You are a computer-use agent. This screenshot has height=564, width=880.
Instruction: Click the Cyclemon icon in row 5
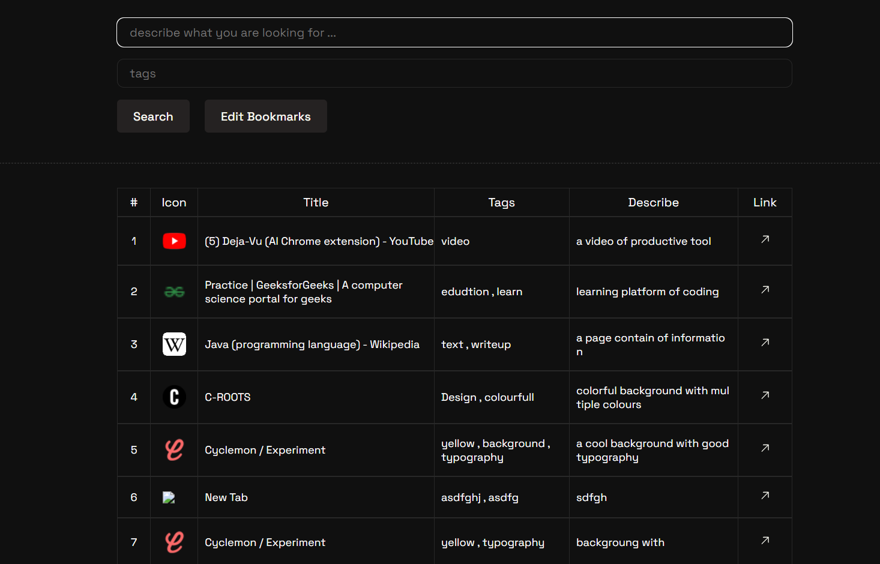(x=174, y=450)
